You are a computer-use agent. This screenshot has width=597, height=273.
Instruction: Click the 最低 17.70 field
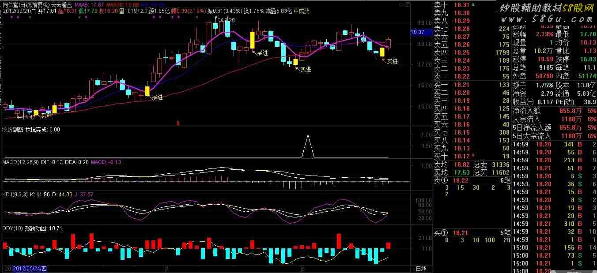click(x=576, y=34)
